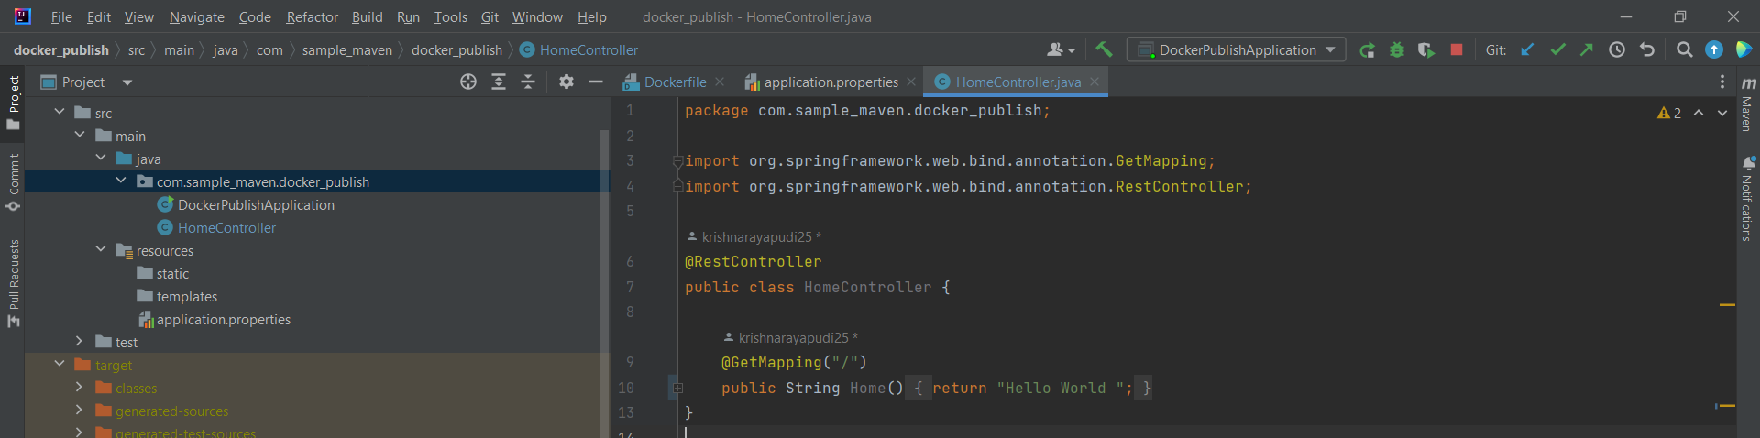Click HomeController breadcrumb item
This screenshot has width=1760, height=438.
coord(578,49)
